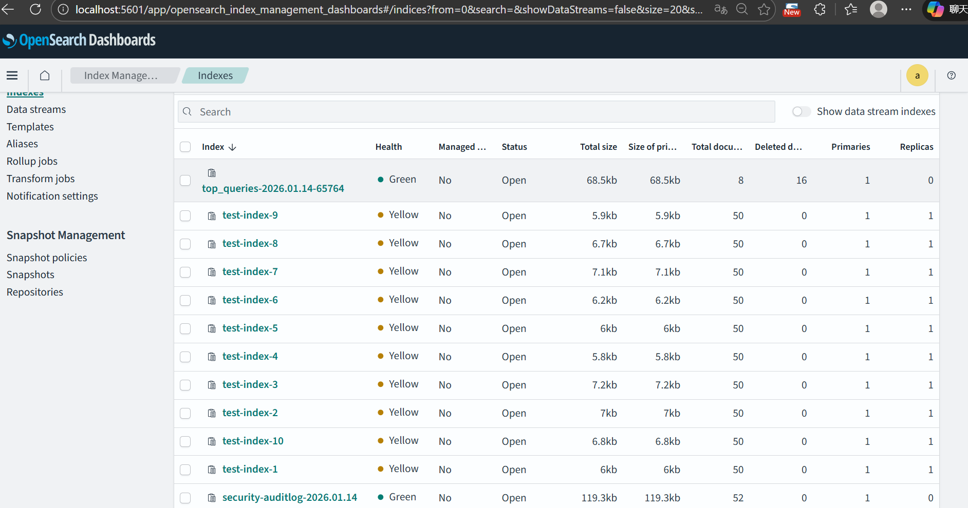
Task: Sort by Size of primaries column
Action: click(653, 147)
